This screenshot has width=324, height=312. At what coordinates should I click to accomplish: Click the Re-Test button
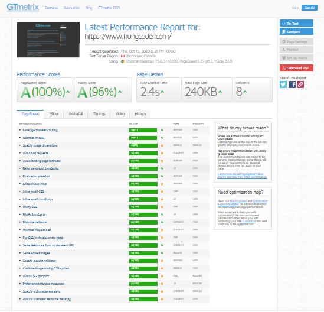(296, 24)
